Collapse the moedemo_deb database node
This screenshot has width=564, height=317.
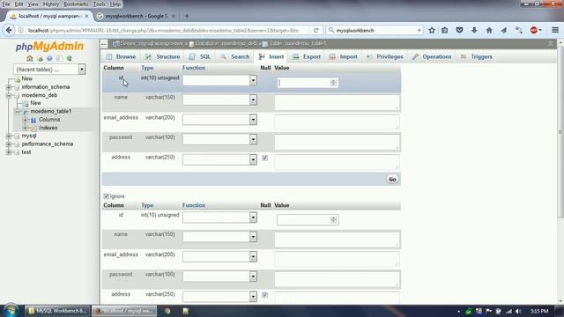tap(9, 95)
